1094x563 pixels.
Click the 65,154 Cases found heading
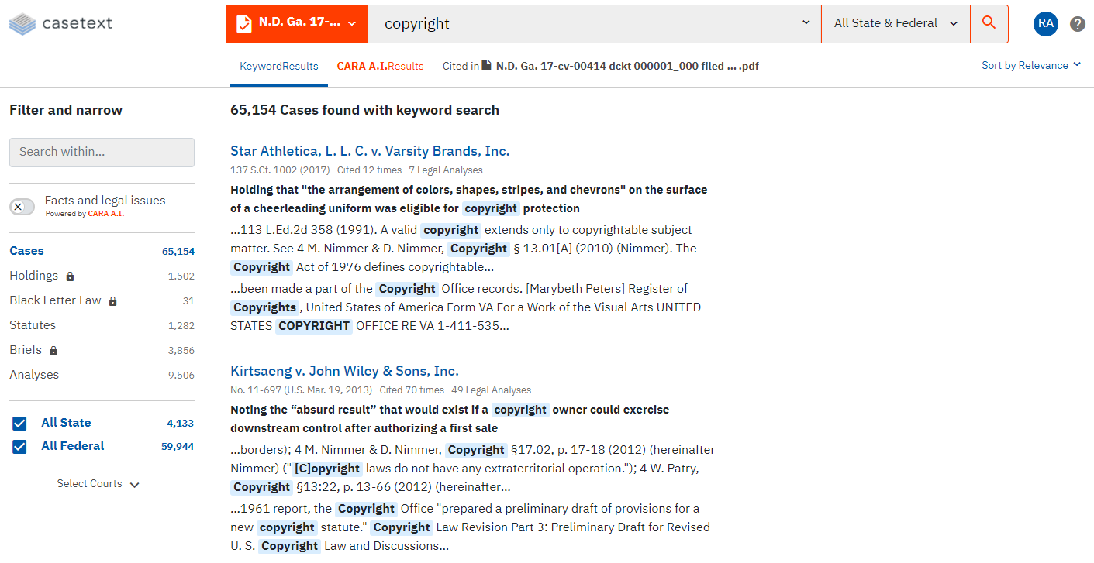point(364,110)
